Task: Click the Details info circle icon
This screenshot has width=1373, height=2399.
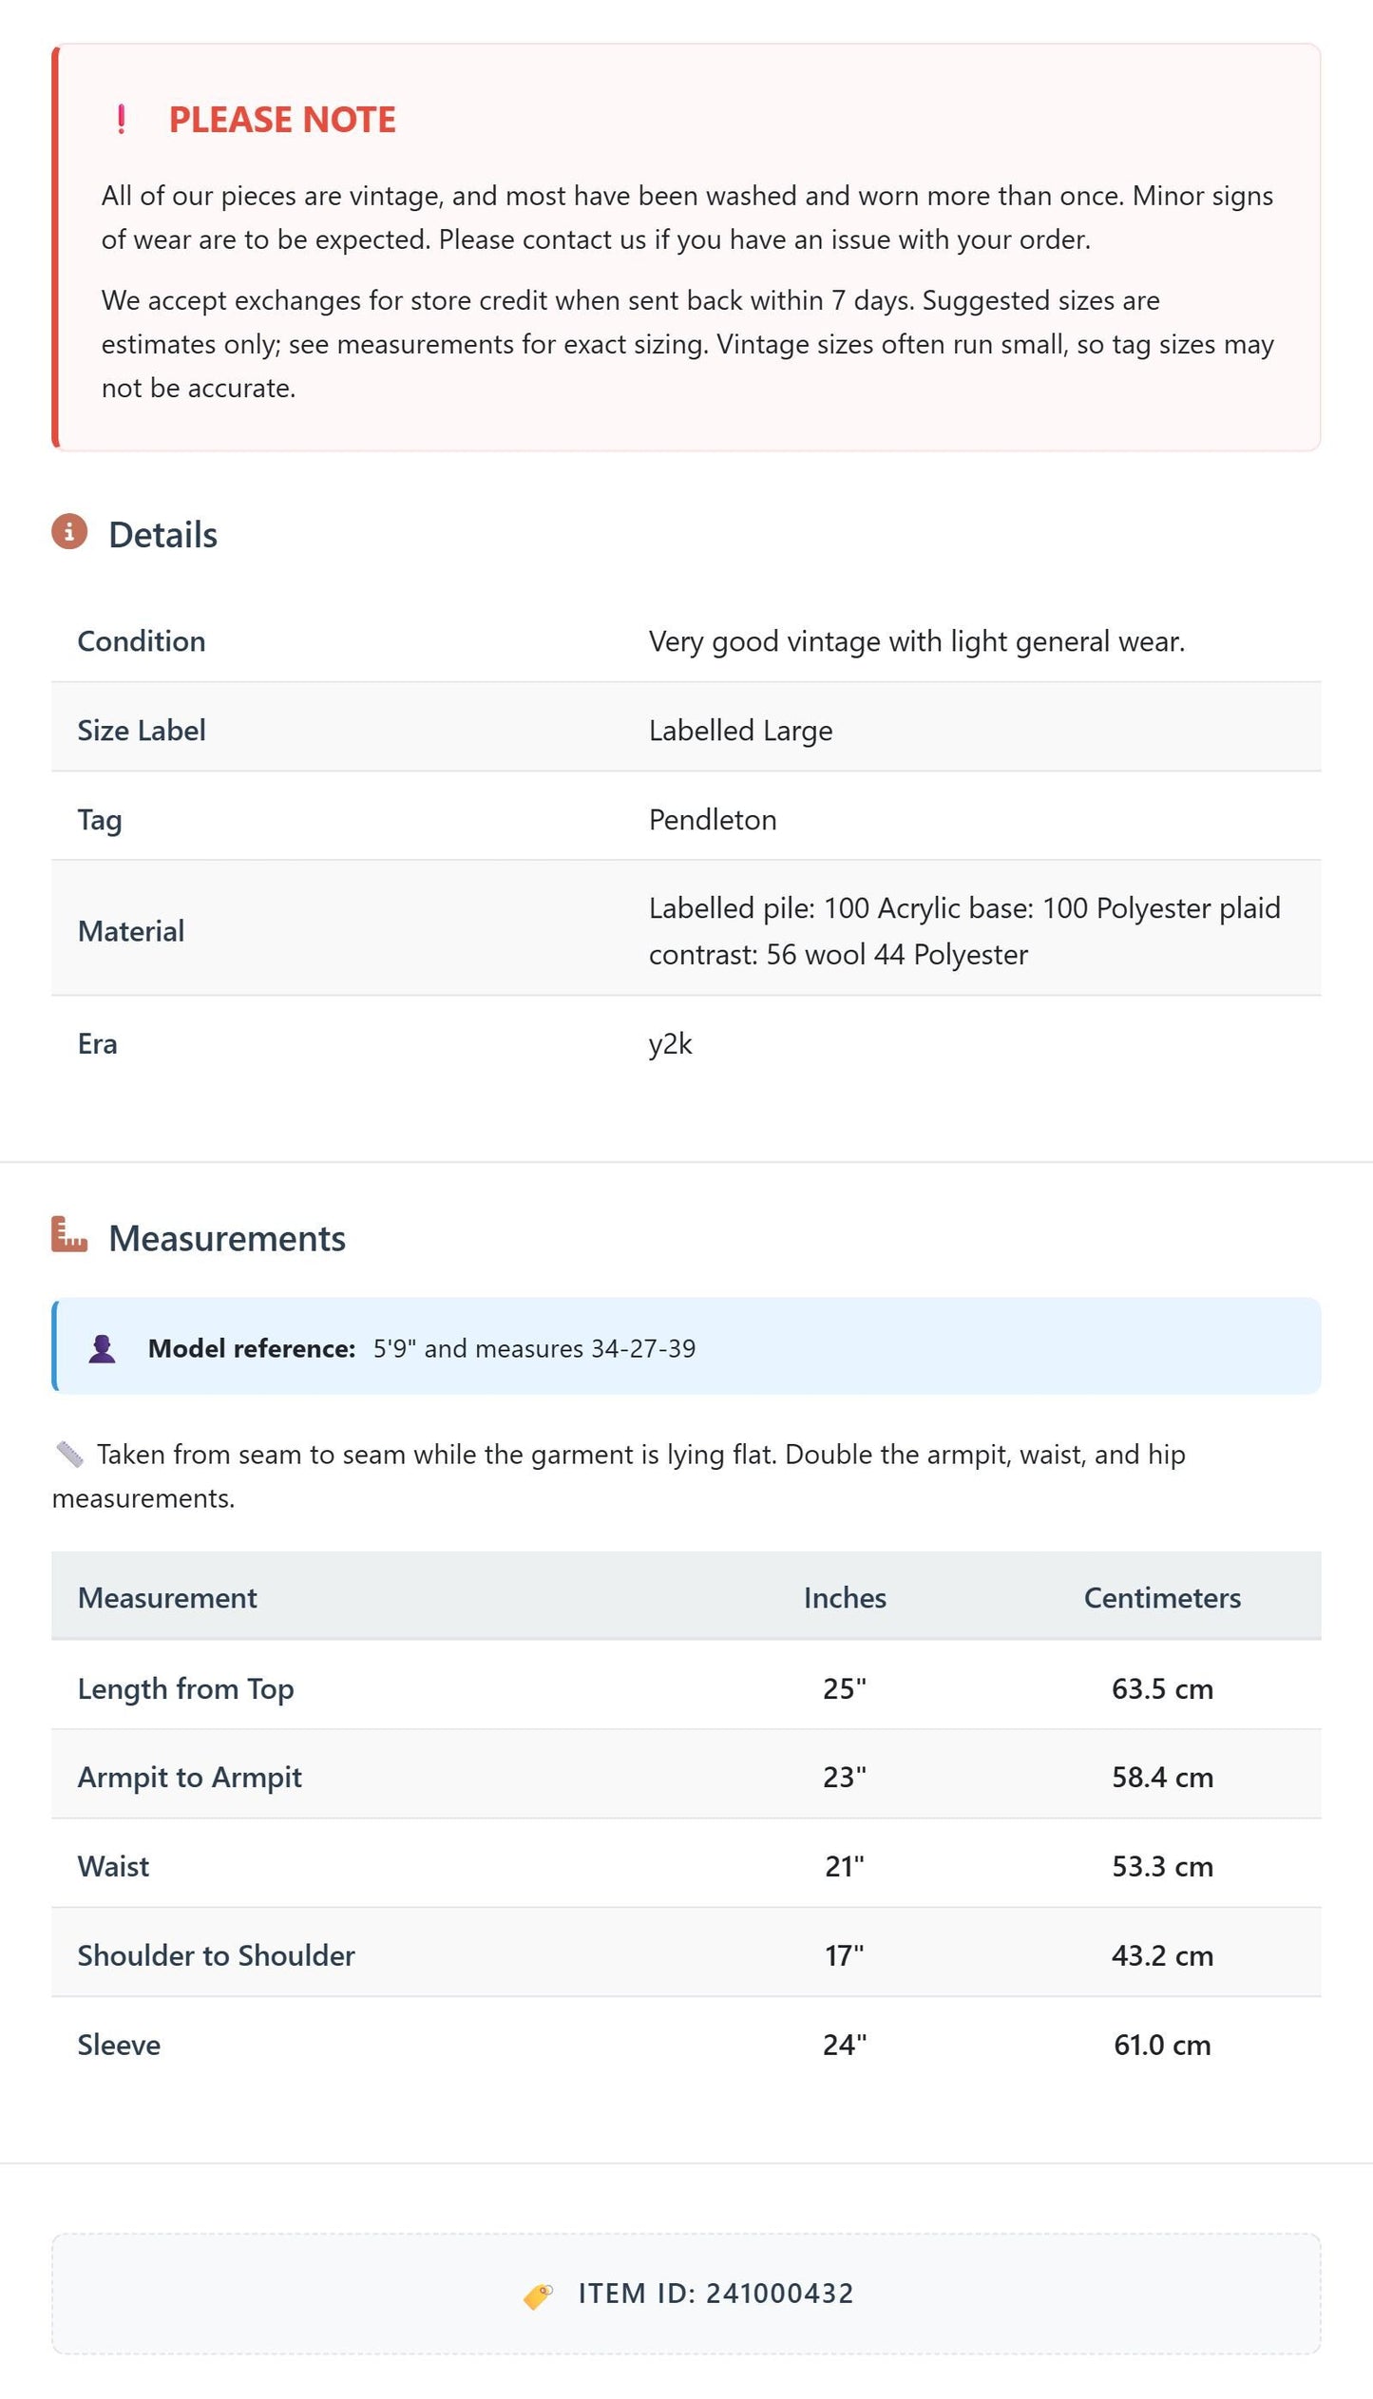Action: [x=69, y=532]
